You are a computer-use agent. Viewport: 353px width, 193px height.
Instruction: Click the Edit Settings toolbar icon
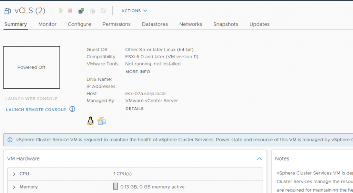(92, 11)
